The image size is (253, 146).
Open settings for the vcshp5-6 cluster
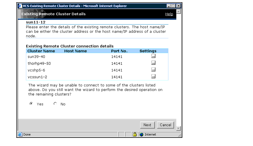tap(153, 70)
